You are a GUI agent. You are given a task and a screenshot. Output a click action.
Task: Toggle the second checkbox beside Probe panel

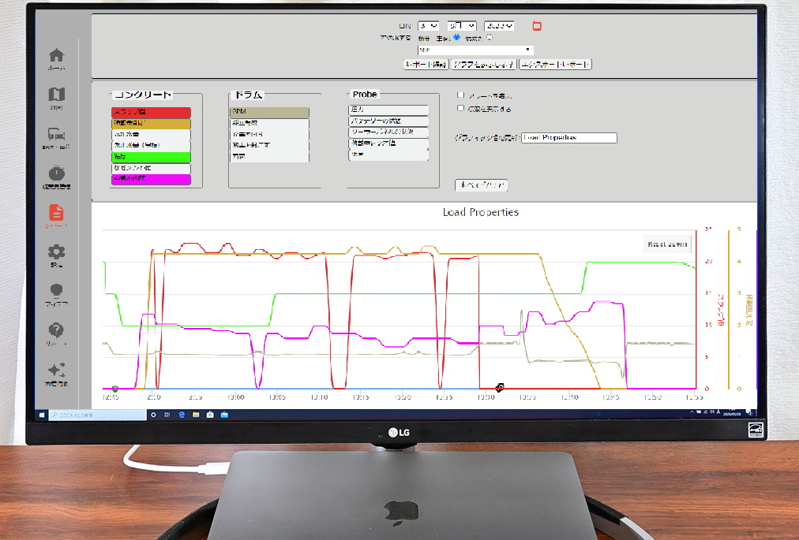click(x=460, y=109)
